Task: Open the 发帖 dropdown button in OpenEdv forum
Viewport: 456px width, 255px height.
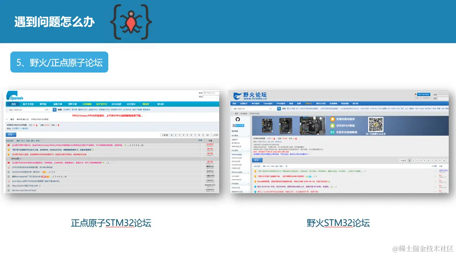Action: 11,135
